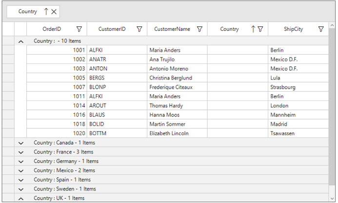Select the row with OrderID 1014
The height and width of the screenshot is (203, 338).
point(178,106)
